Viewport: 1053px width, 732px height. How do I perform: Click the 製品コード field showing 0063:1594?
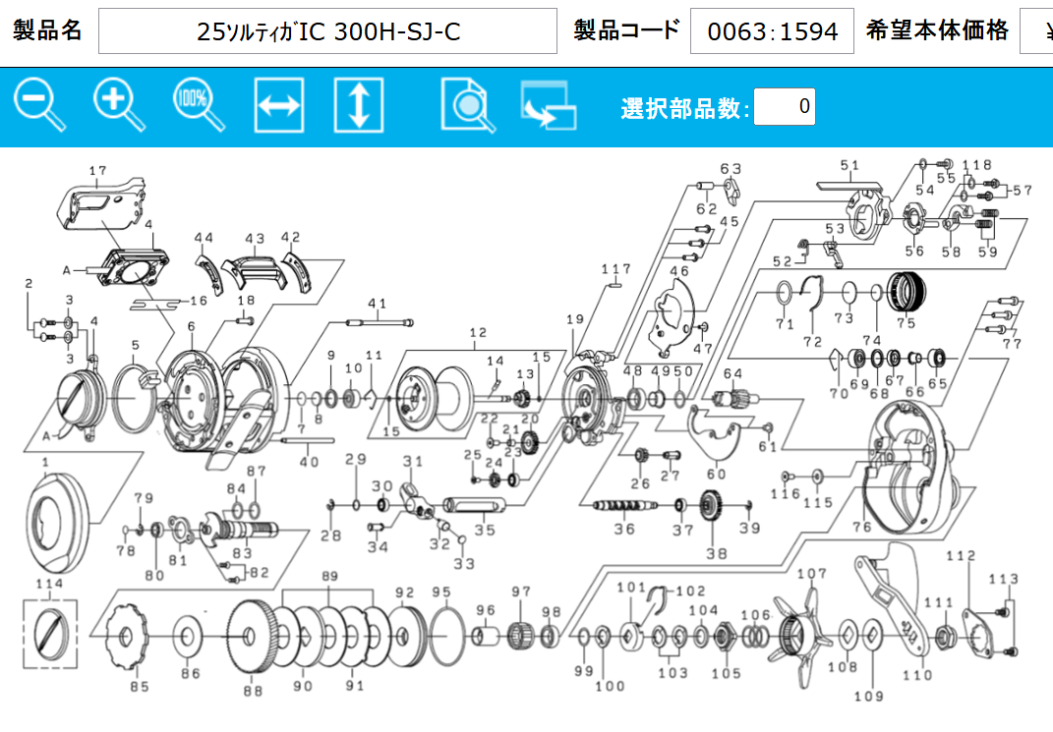pos(772,31)
